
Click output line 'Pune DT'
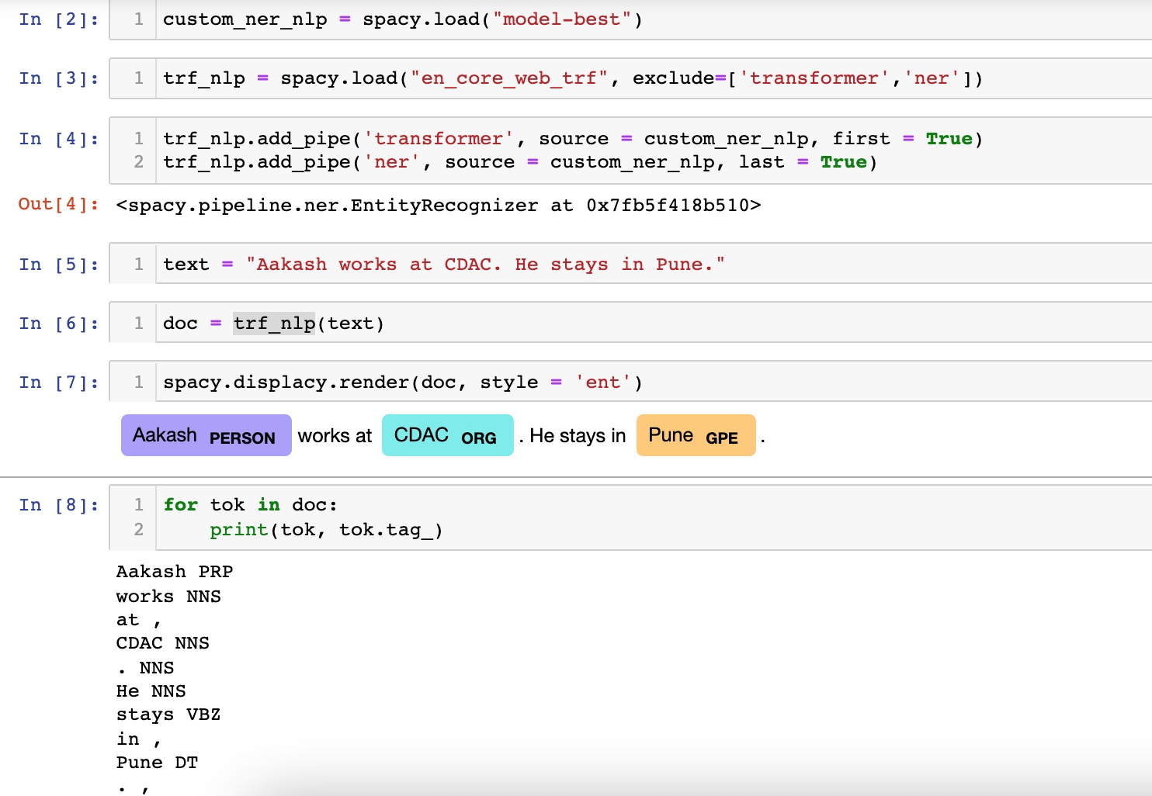(157, 763)
